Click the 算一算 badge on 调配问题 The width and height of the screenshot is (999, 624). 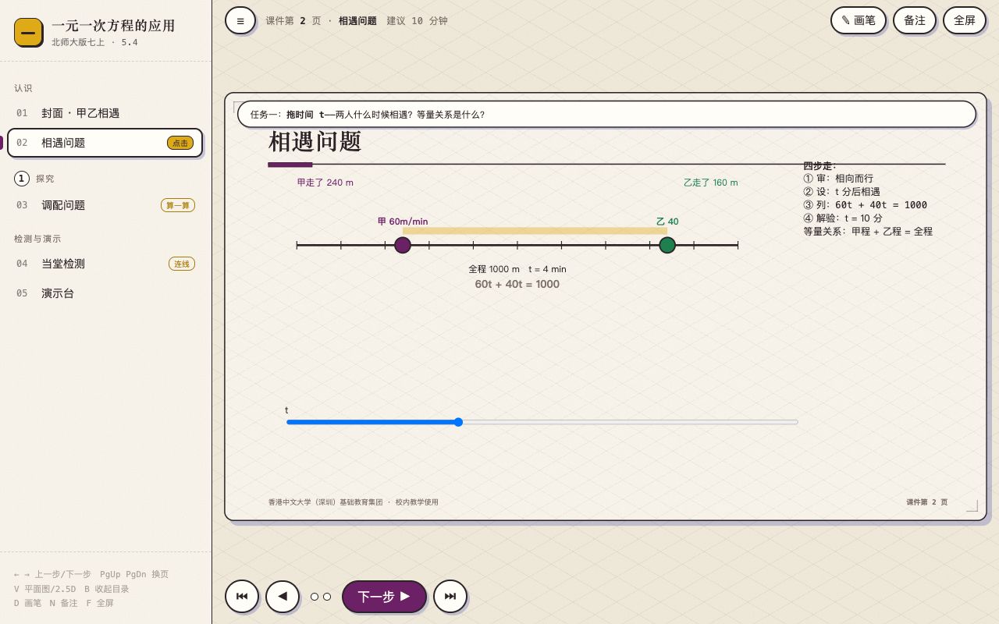(178, 205)
